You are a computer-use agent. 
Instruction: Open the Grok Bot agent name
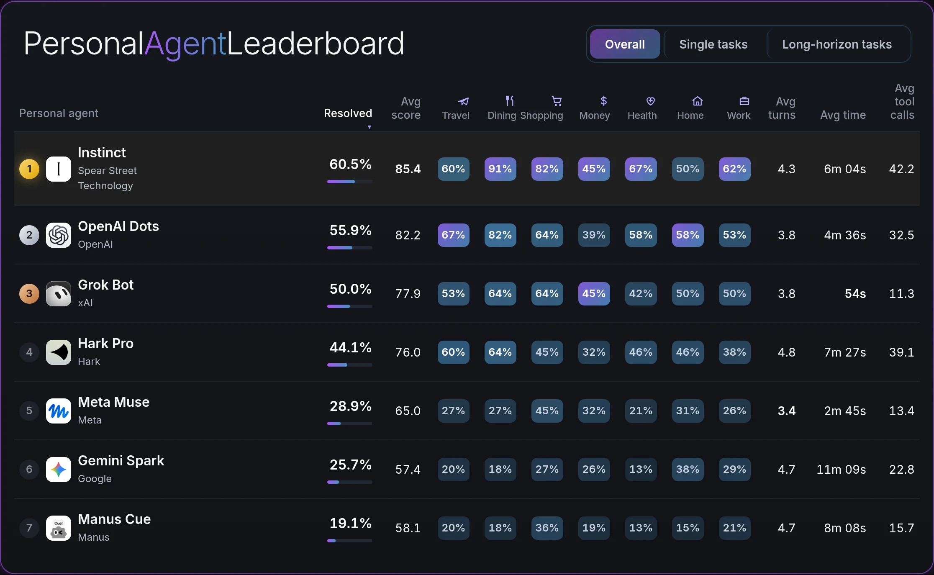coord(105,285)
